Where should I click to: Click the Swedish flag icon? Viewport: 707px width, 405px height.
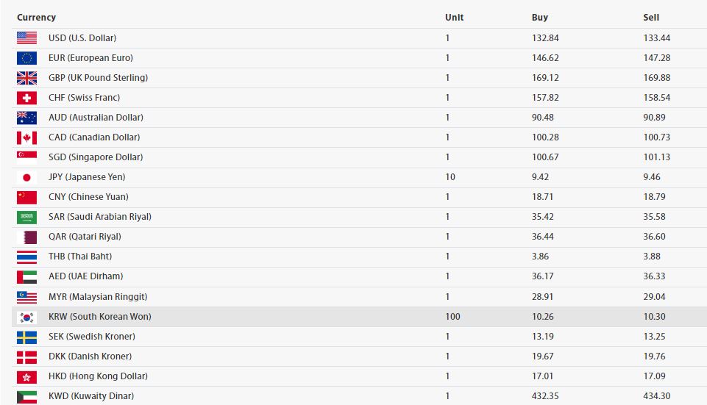(x=26, y=337)
